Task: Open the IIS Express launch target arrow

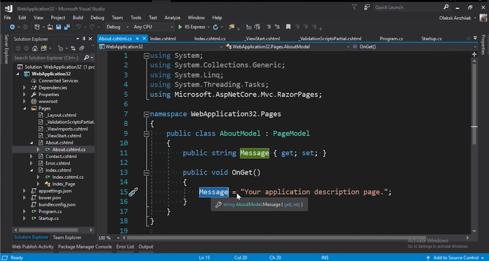Action: click(x=208, y=27)
